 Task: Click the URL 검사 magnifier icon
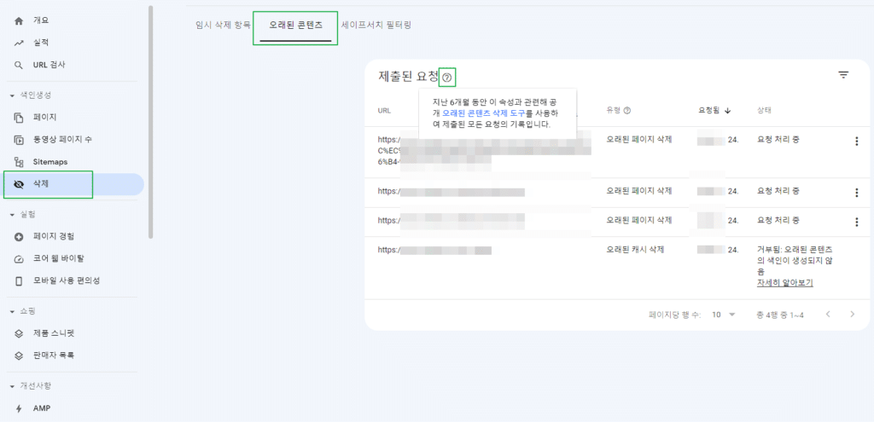[x=19, y=65]
